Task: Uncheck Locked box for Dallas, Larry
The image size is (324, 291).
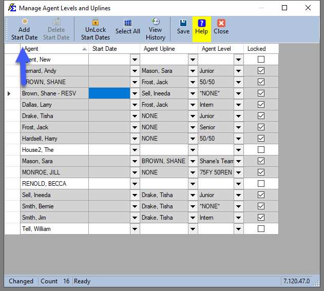Action: pyautogui.click(x=261, y=105)
